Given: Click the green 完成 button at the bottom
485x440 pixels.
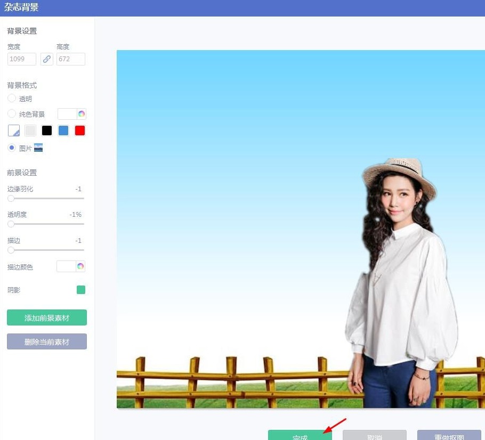Looking at the screenshot, I should click(x=300, y=436).
